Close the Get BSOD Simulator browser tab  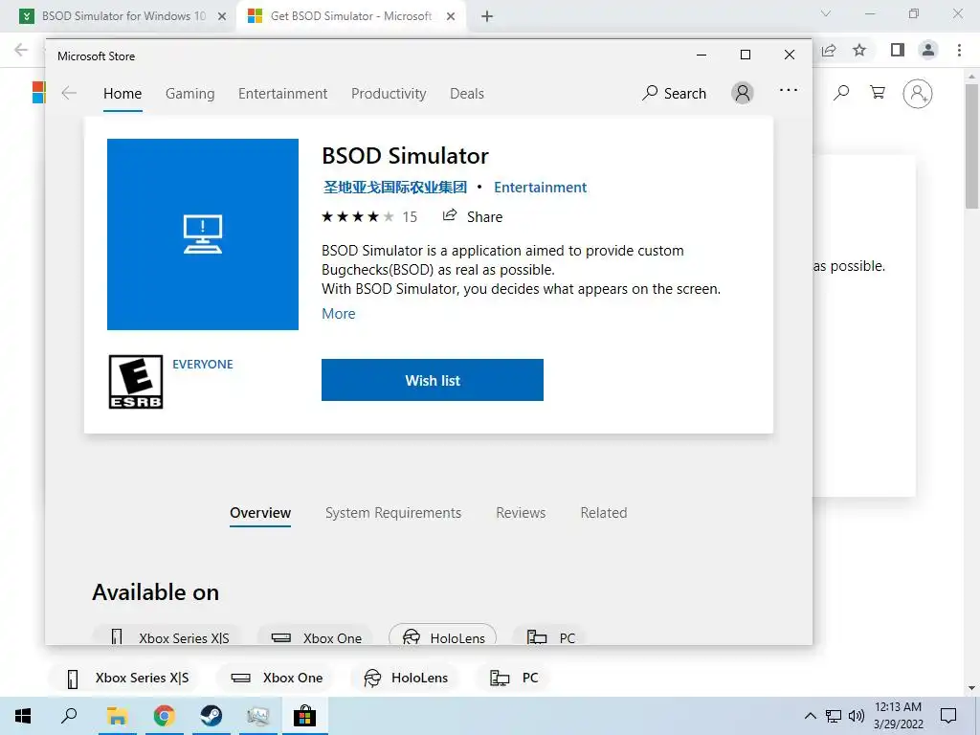[451, 16]
